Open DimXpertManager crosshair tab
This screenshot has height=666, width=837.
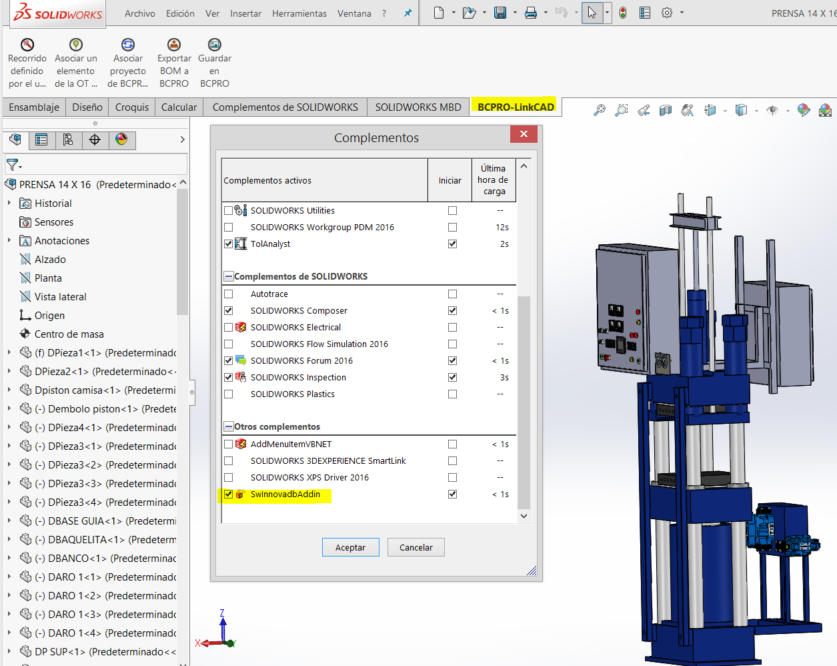(x=95, y=139)
